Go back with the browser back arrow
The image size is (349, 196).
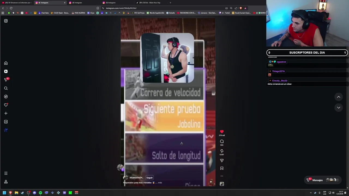(3, 8)
